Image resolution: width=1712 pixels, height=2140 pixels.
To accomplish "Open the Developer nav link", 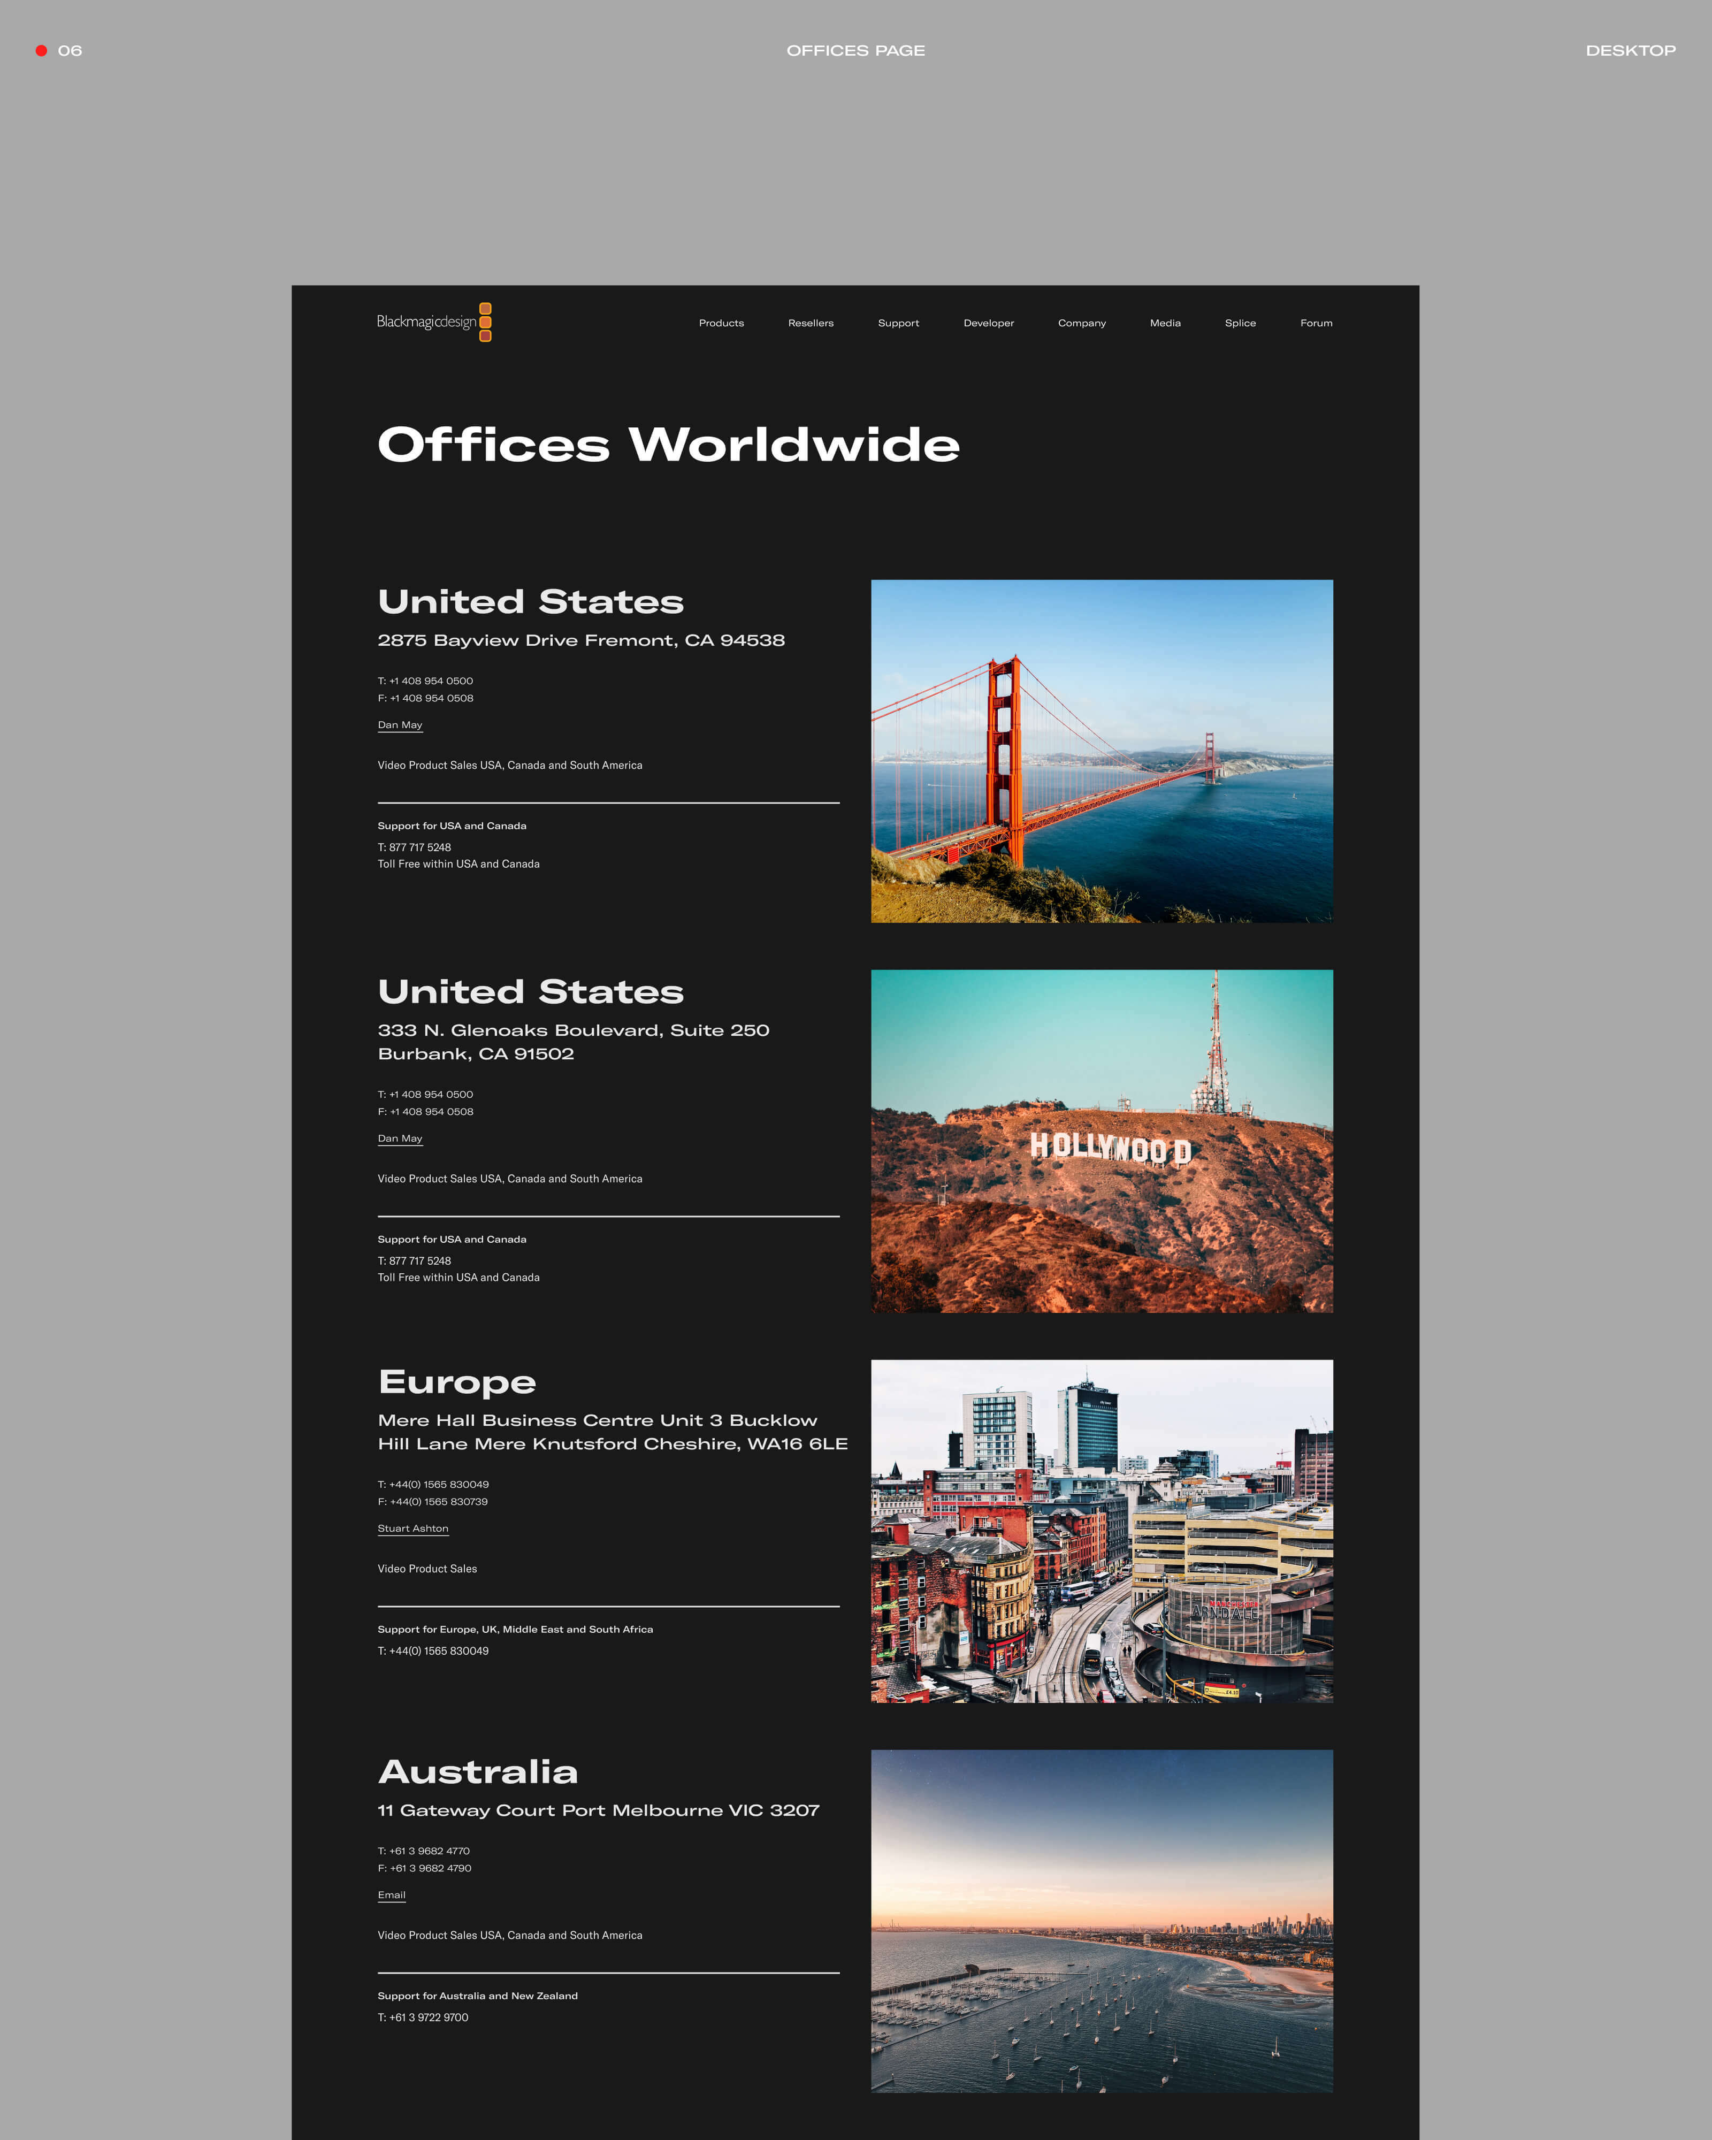I will pyautogui.click(x=988, y=324).
